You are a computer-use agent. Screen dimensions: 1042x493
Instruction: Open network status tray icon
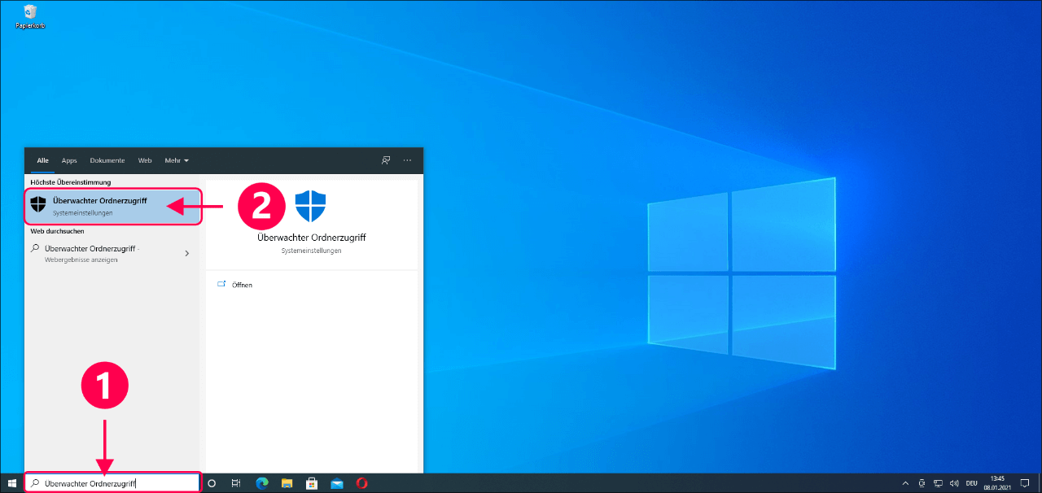click(938, 483)
